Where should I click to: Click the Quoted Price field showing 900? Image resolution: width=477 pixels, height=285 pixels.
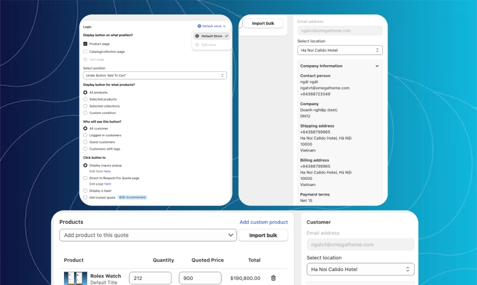click(x=200, y=278)
